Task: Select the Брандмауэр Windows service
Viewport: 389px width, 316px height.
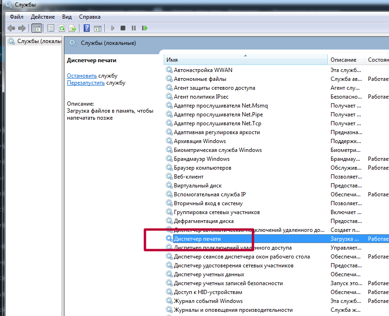Action: 202,159
